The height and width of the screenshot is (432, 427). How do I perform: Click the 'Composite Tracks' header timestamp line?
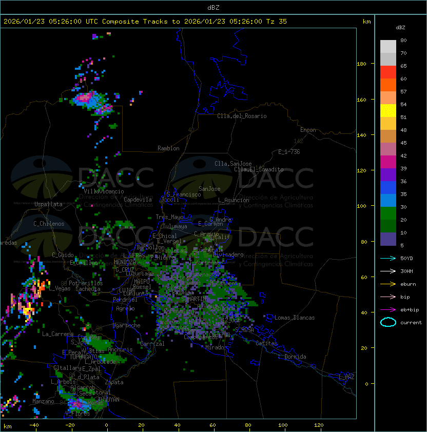coord(145,22)
